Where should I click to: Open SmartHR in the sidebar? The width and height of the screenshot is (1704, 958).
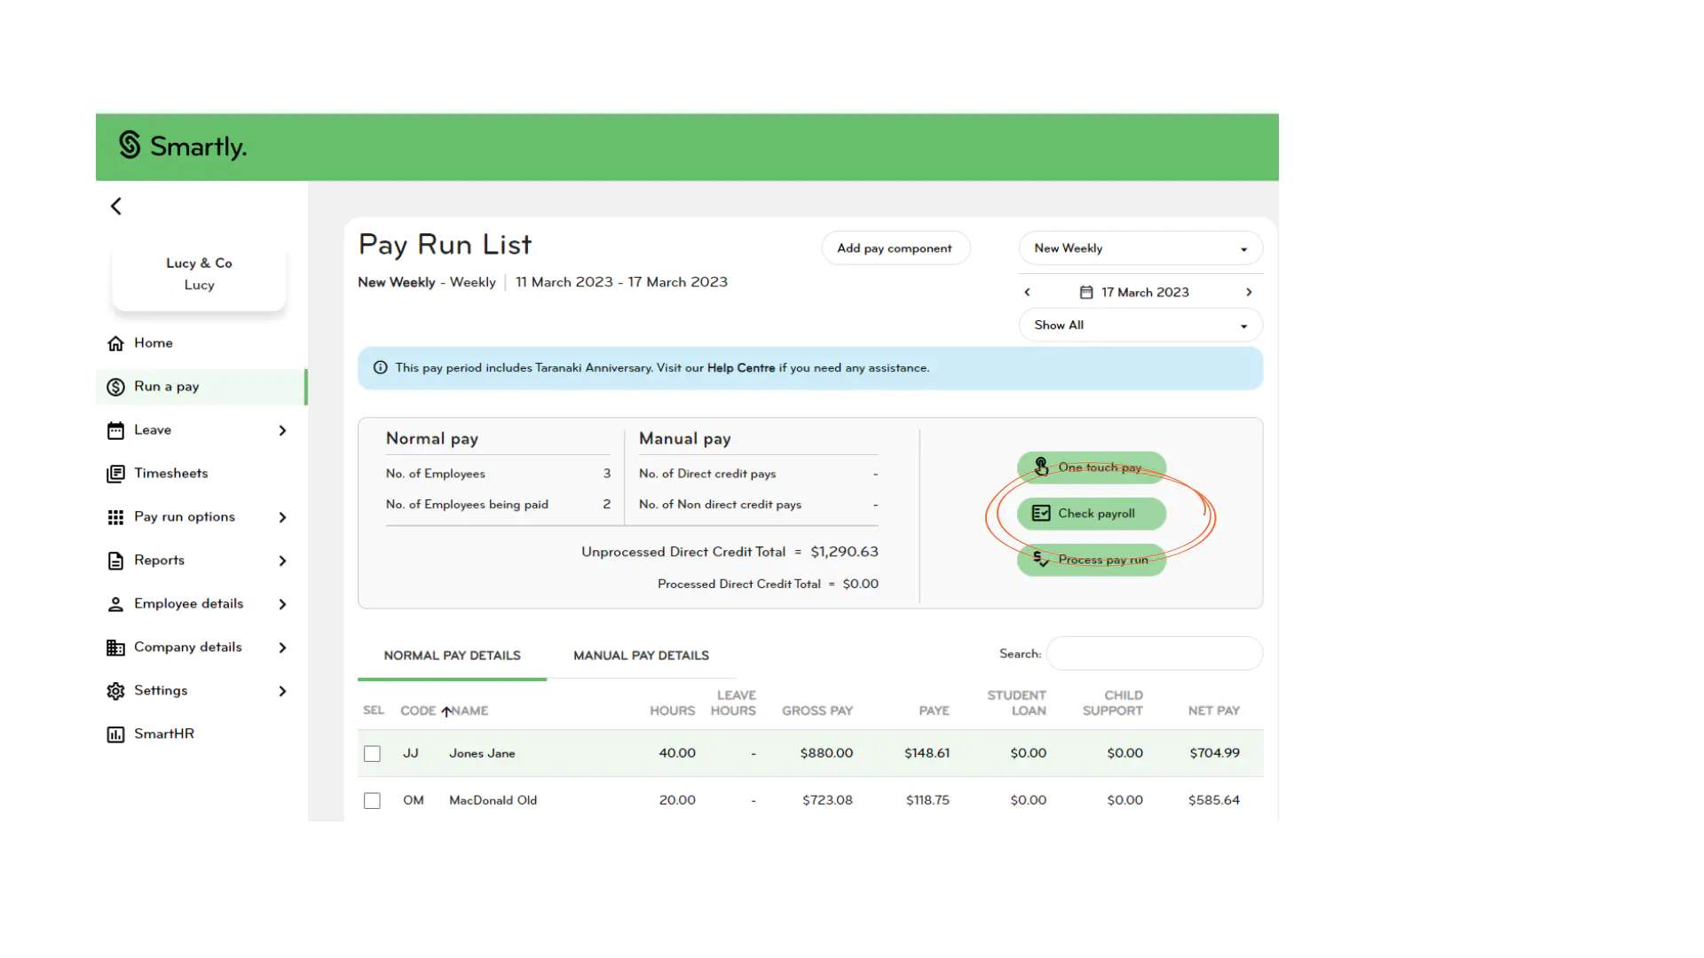201,734
